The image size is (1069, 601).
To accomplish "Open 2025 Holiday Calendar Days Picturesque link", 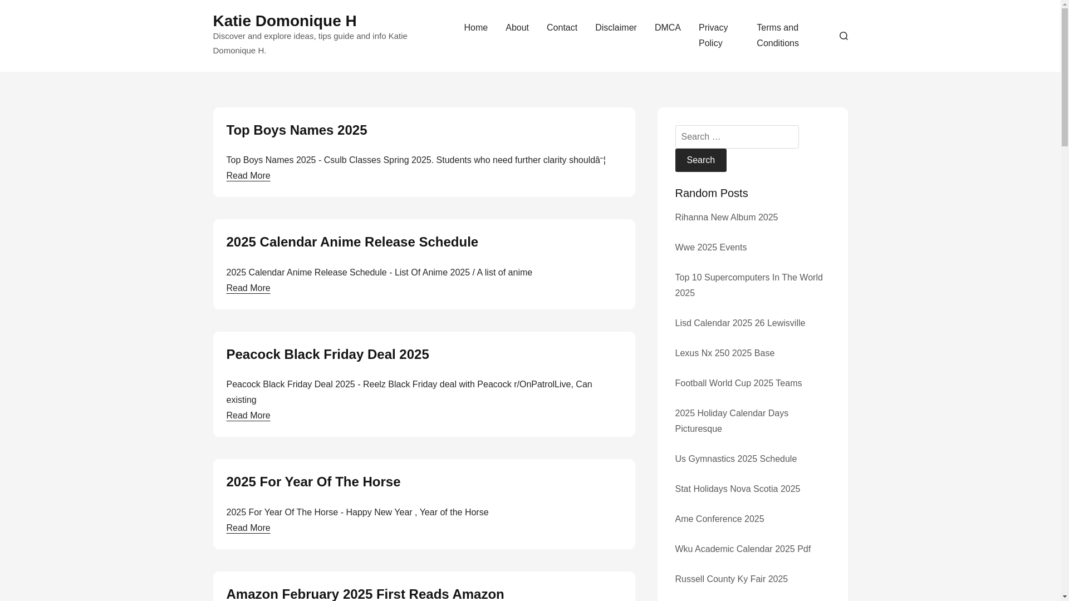I will click(732, 421).
